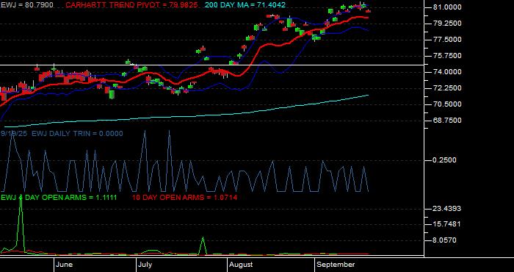Click the late-July green ARMS spike
The image size is (514, 272).
coord(203,246)
